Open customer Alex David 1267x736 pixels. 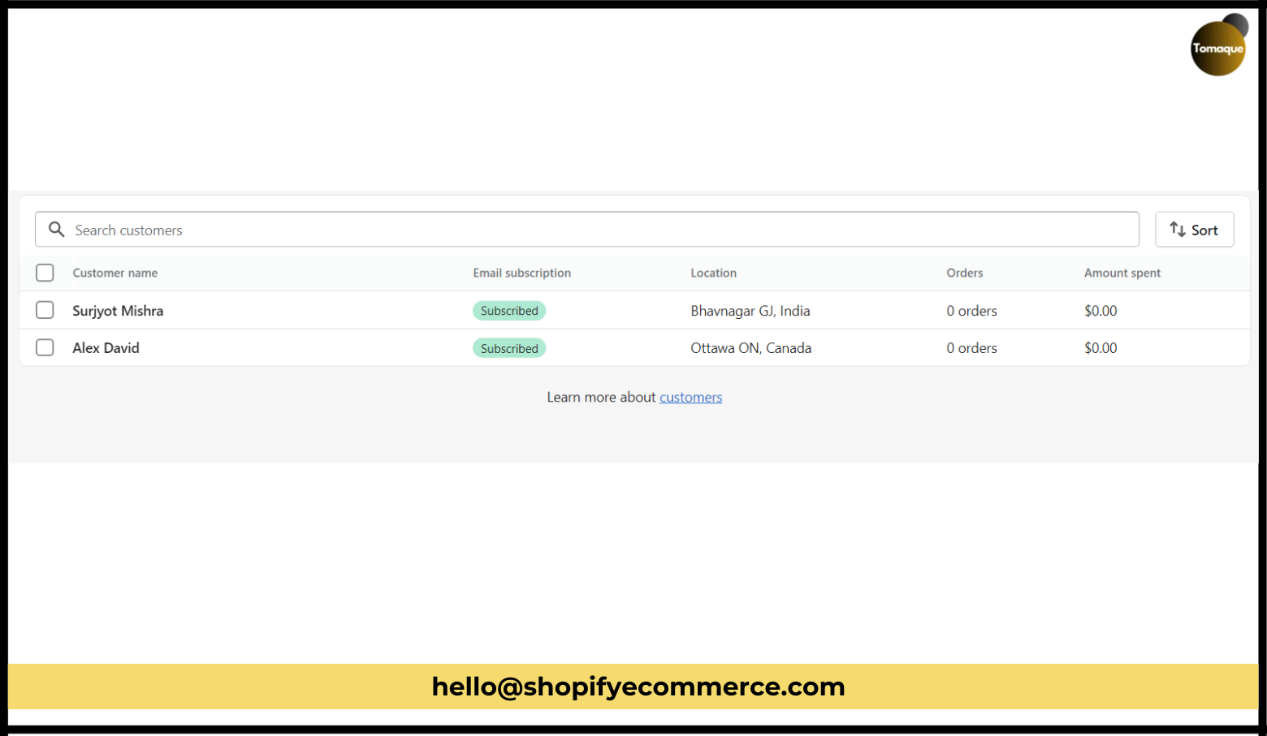pyautogui.click(x=106, y=348)
